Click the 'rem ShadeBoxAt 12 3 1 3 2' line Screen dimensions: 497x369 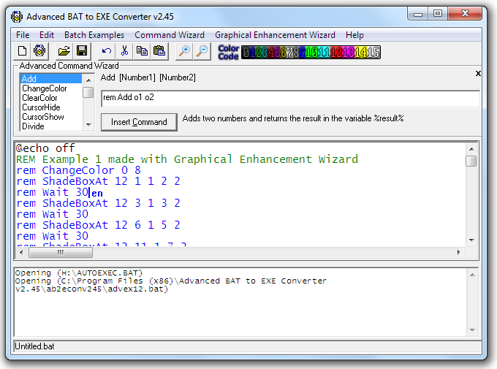98,203
